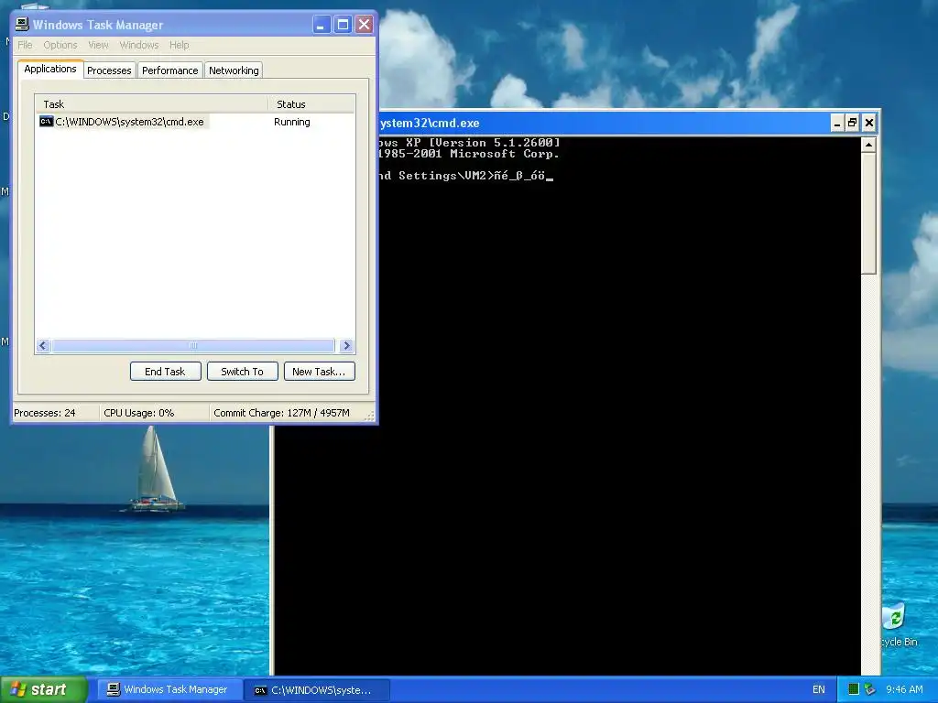Minimize the cmd.exe window
Viewport: 938px width, 703px height.
pyautogui.click(x=837, y=124)
